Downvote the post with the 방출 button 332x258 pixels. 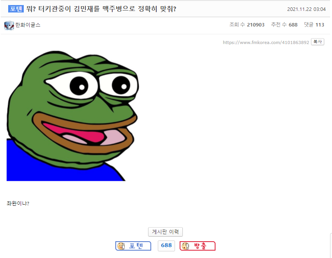198,246
